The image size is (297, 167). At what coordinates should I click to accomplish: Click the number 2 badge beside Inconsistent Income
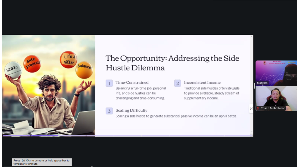178,83
